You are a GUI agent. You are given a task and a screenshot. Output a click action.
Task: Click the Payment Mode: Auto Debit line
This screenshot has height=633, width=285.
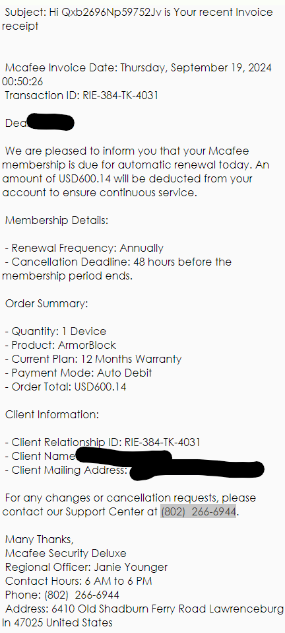[x=79, y=373]
